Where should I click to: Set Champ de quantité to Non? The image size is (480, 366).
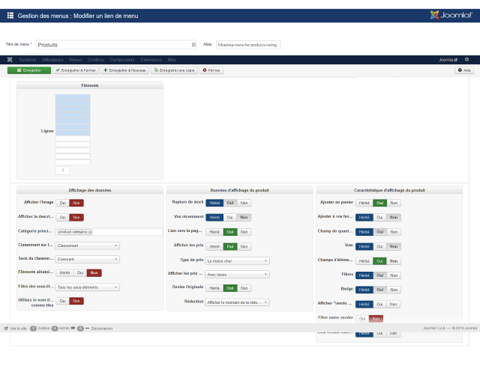coord(394,232)
